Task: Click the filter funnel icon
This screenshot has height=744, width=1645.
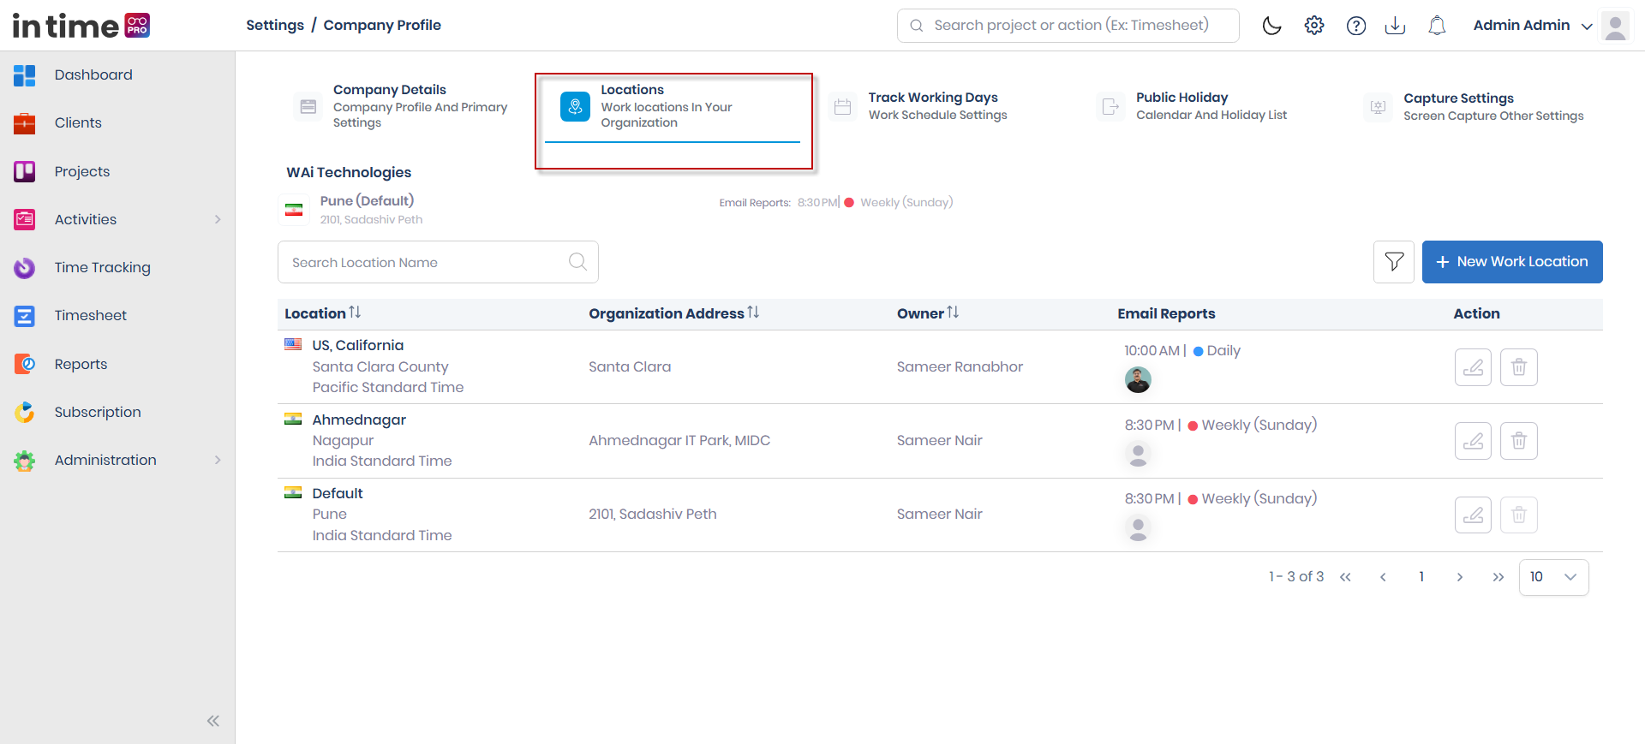Action: [1394, 262]
